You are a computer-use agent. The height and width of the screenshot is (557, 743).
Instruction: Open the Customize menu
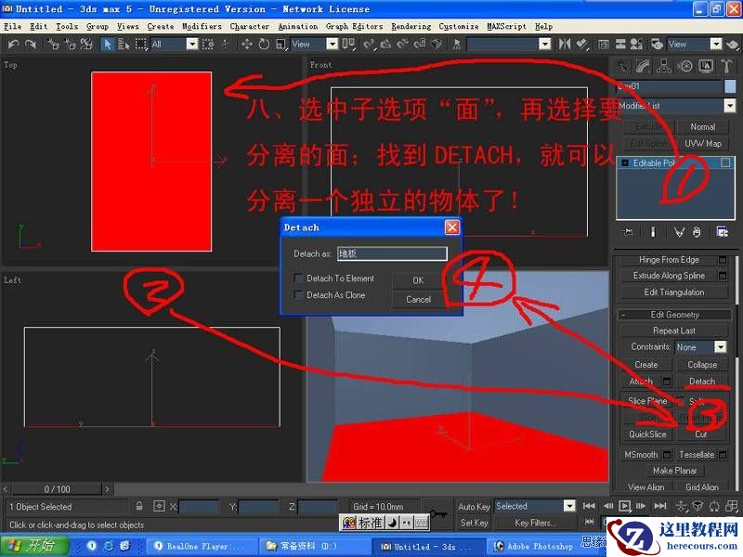tap(458, 26)
